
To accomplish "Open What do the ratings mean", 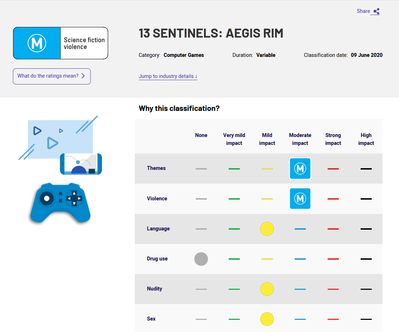I will coord(52,76).
